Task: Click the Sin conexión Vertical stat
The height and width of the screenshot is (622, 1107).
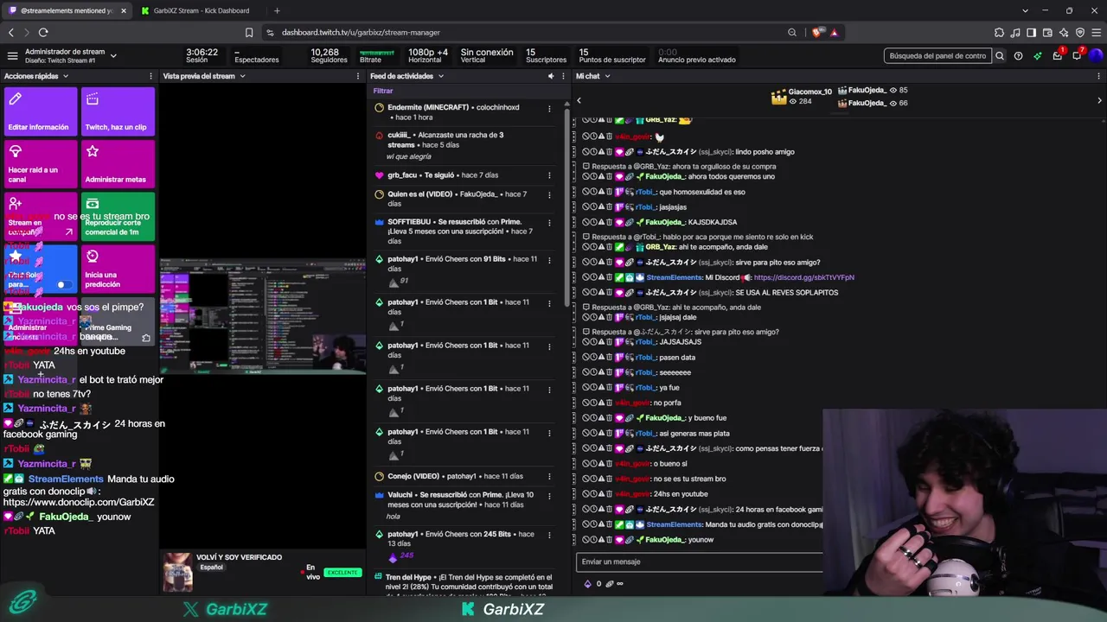Action: coord(486,56)
